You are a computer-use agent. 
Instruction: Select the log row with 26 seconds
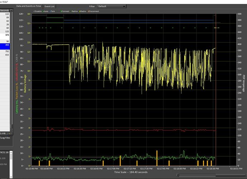[x=5, y=24]
